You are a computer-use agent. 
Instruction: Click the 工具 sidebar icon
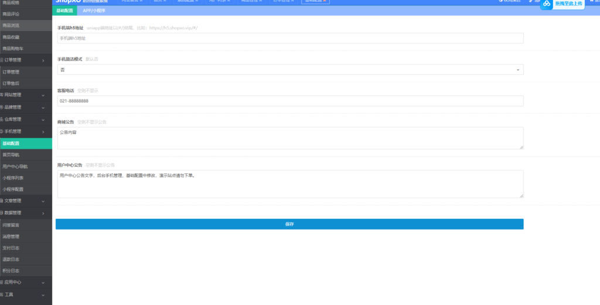pos(2,294)
